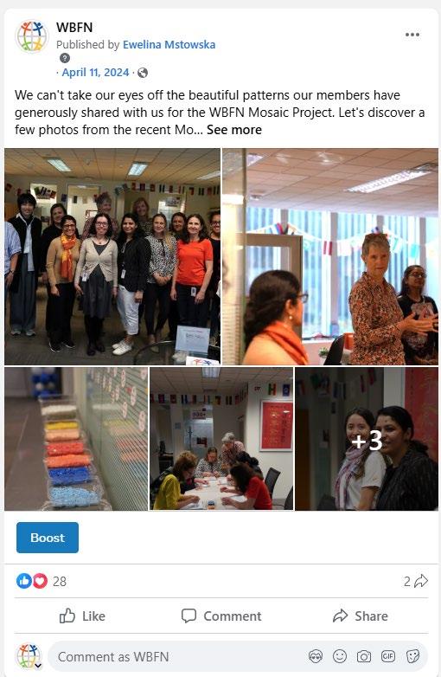Open the three-dot post options menu

pyautogui.click(x=412, y=35)
